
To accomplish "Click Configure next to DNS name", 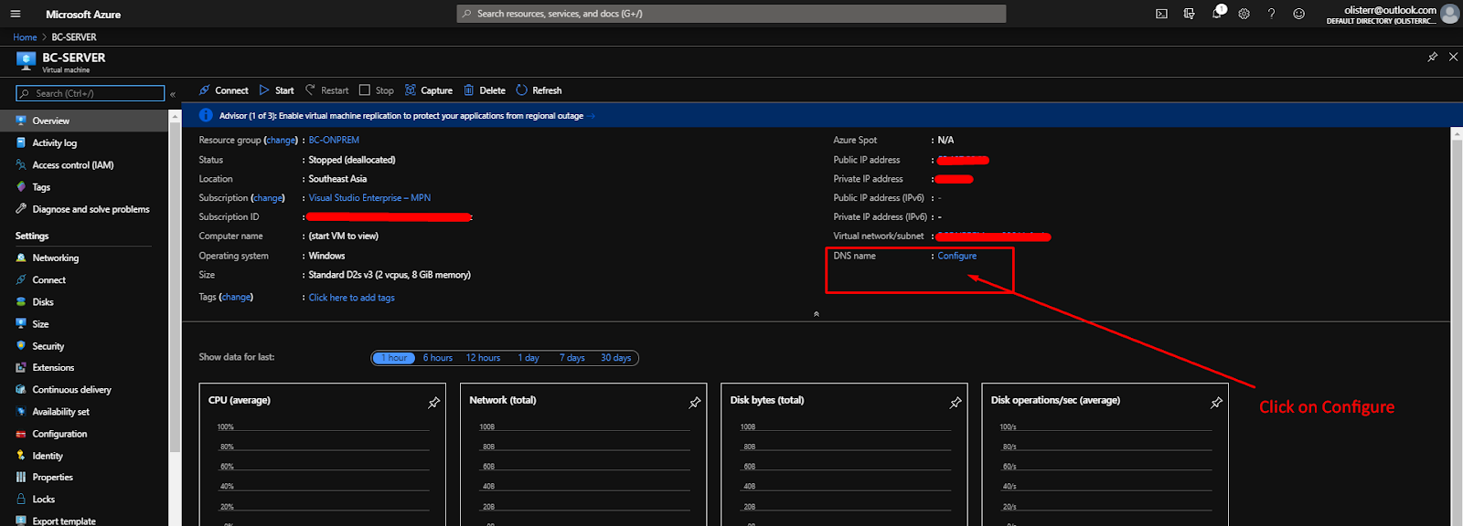I will tap(956, 256).
